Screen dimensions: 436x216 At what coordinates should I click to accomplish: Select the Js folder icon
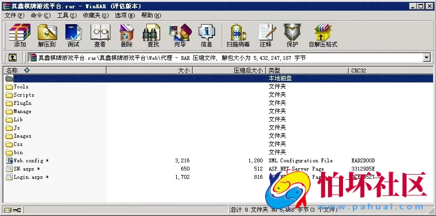(x=9, y=128)
